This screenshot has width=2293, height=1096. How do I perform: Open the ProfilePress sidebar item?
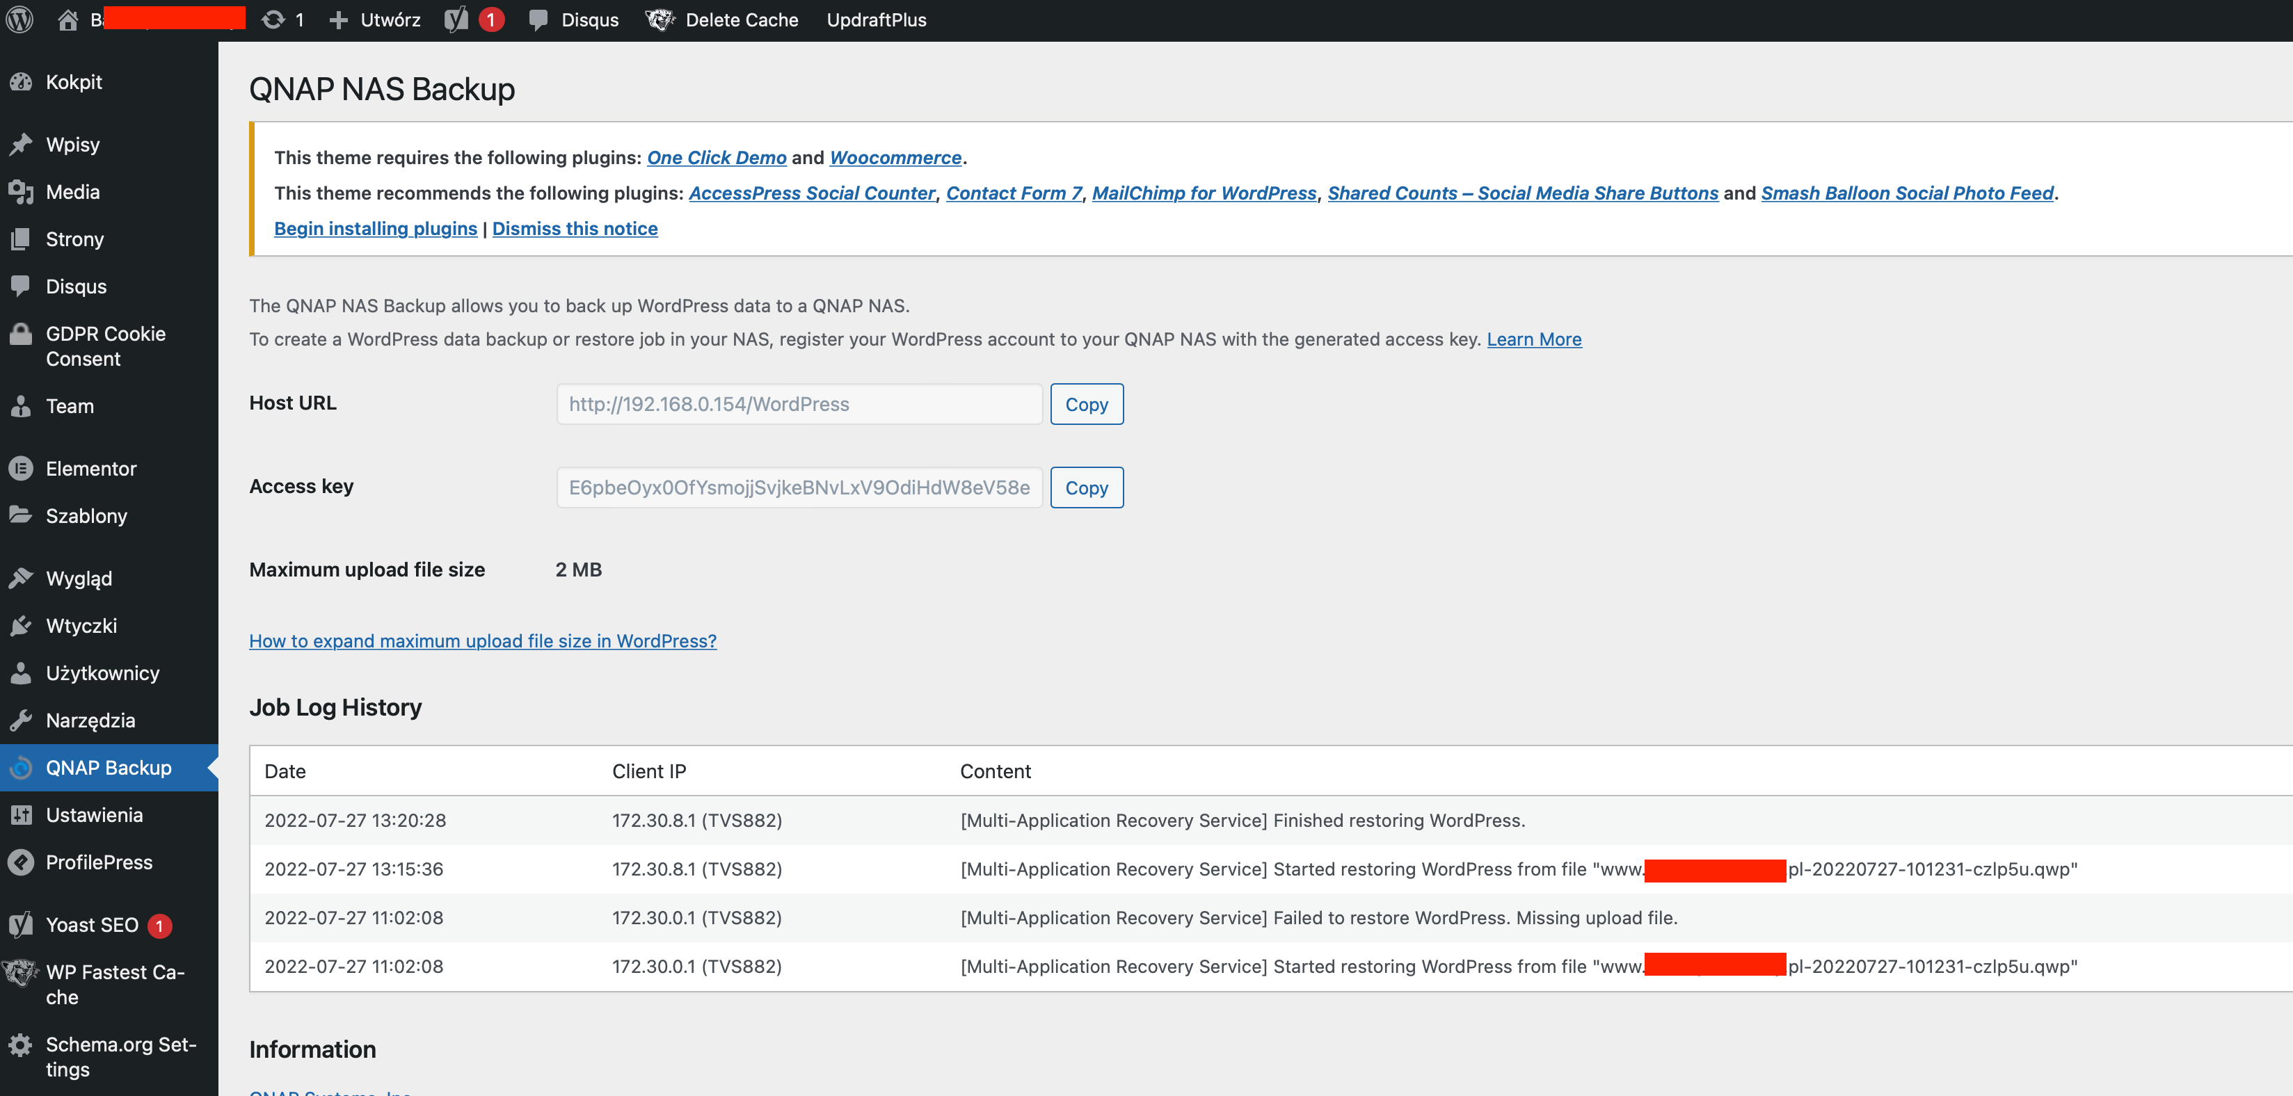(99, 862)
